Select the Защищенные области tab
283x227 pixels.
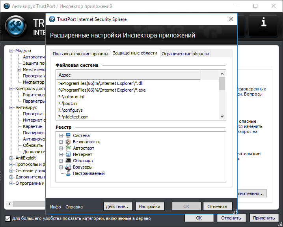click(x=135, y=53)
